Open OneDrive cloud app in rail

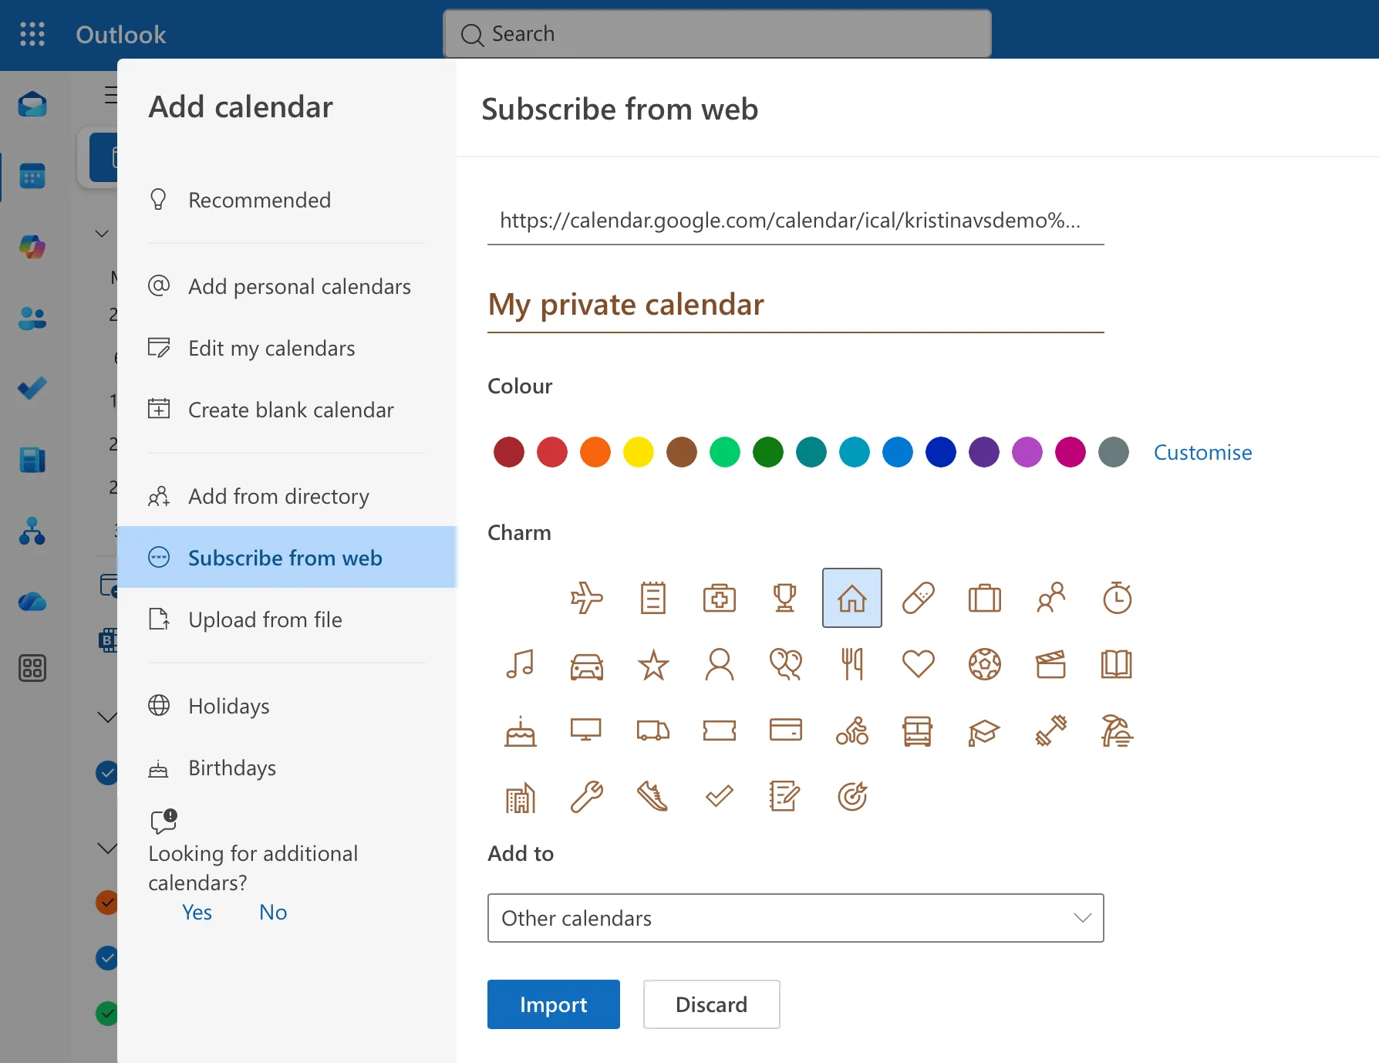pos(32,602)
